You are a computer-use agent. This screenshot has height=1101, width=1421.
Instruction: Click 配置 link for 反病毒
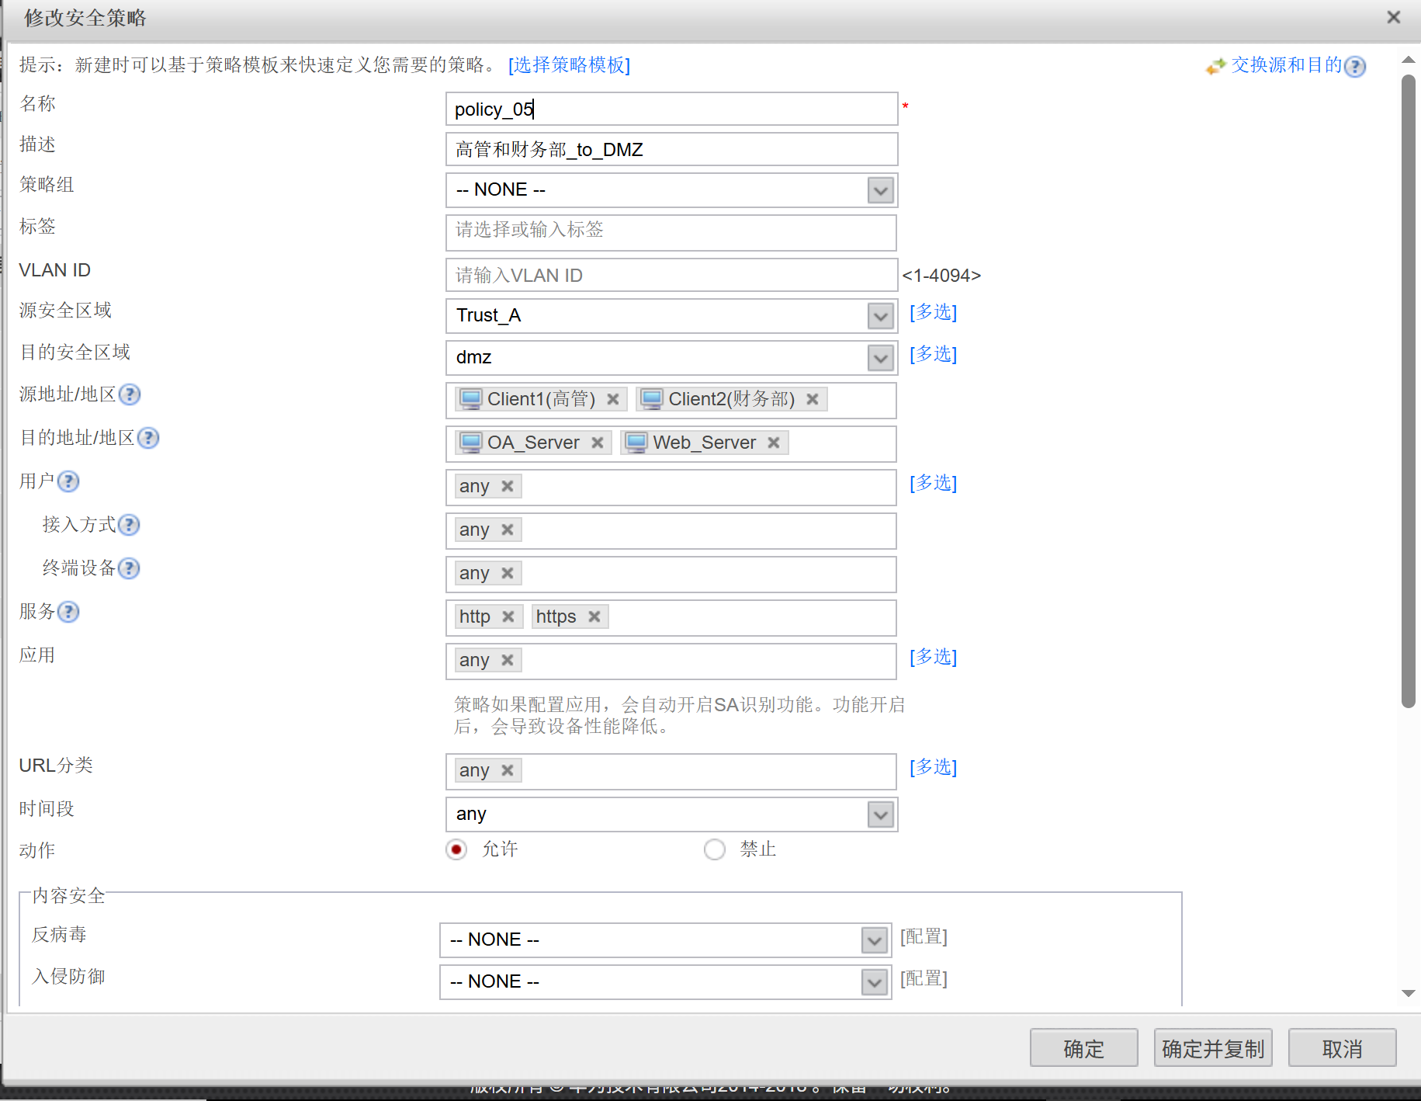click(924, 936)
